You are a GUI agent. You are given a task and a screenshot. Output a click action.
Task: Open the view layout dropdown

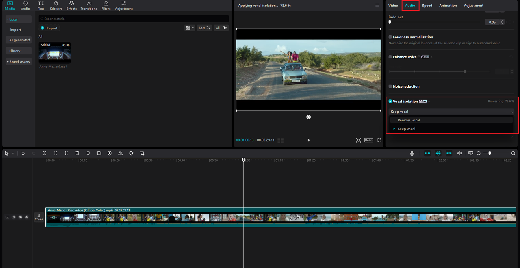pos(190,28)
